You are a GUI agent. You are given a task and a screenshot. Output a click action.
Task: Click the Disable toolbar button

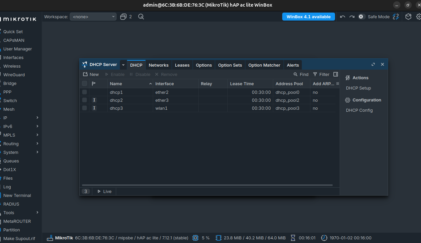pyautogui.click(x=140, y=74)
